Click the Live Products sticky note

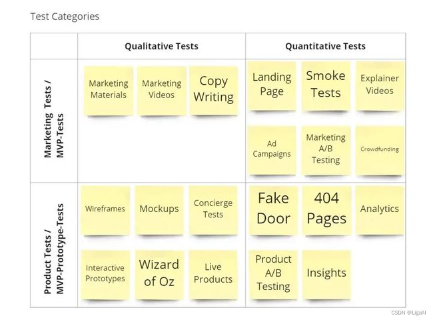click(213, 275)
